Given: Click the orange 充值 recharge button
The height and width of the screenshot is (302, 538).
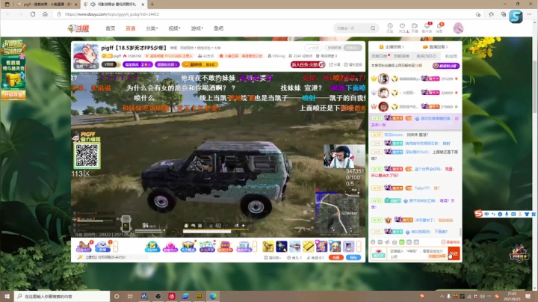Looking at the screenshot, I should pos(336,257).
